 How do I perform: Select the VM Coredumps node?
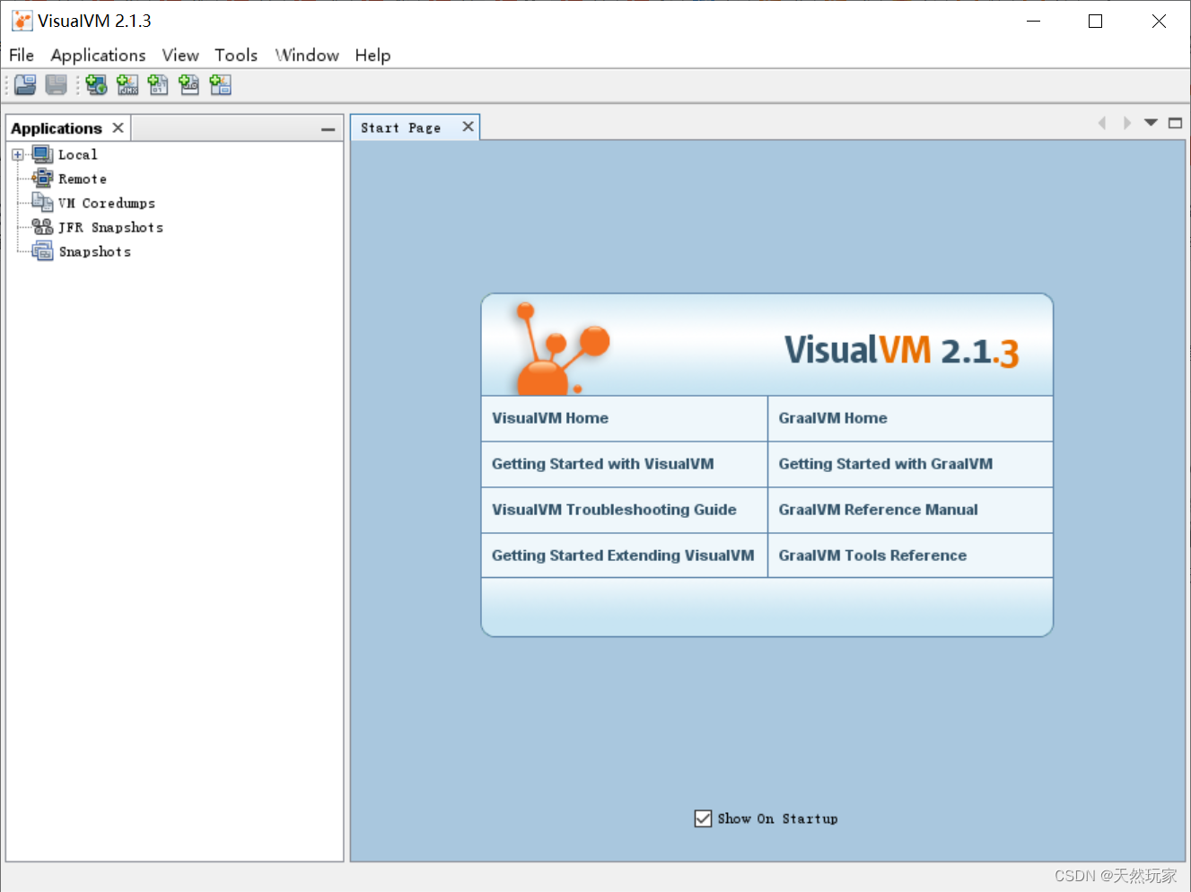106,203
